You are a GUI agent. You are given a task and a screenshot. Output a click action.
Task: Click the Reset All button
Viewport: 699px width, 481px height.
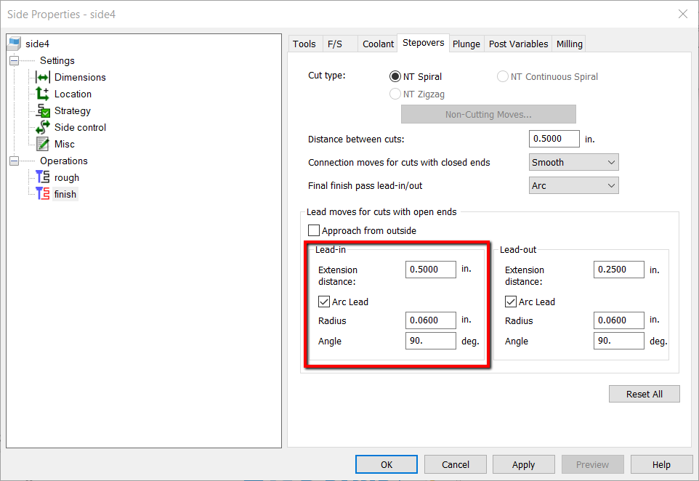click(644, 393)
